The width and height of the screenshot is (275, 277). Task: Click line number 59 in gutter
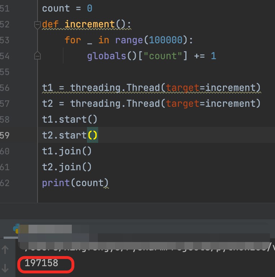click(x=5, y=135)
